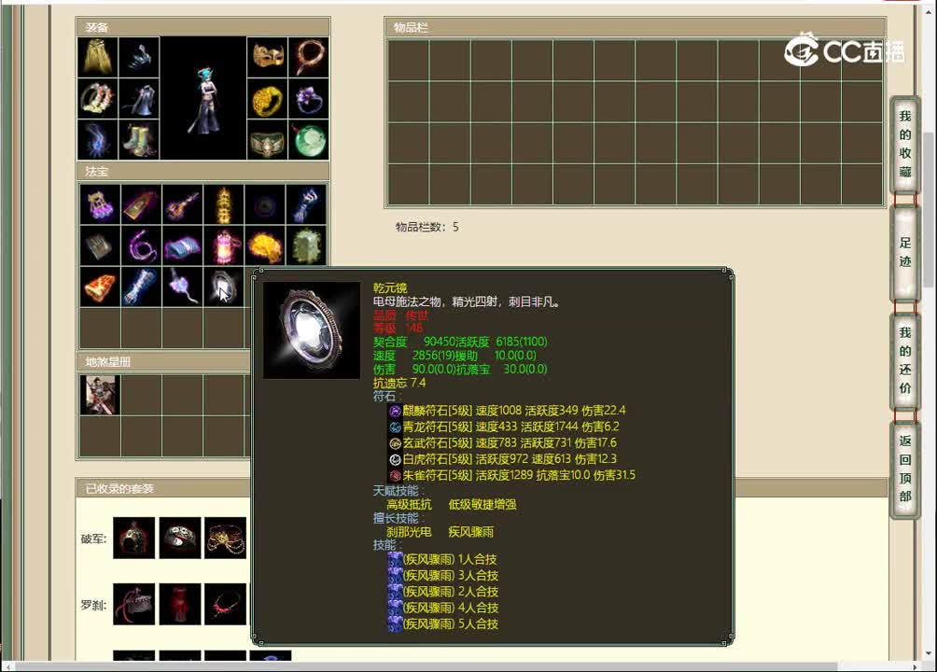Click the 物品栏 panel header
Image resolution: width=937 pixels, height=672 pixels.
pyautogui.click(x=636, y=27)
